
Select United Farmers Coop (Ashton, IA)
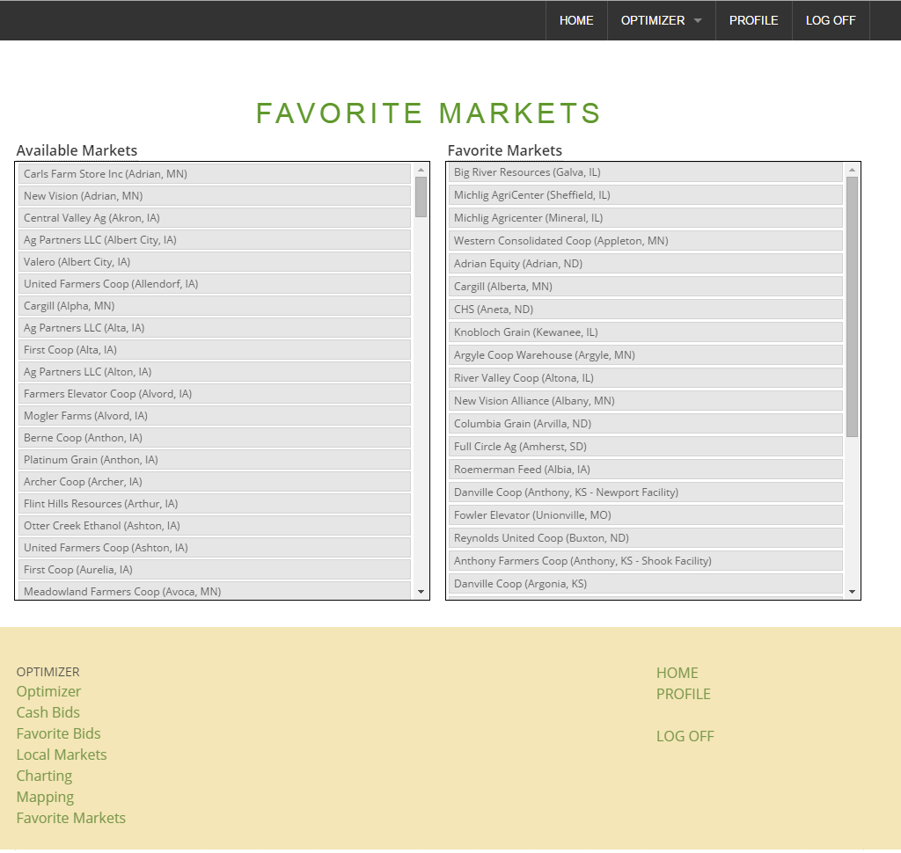215,547
